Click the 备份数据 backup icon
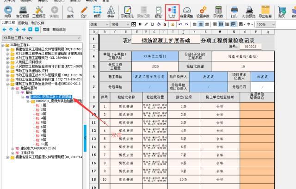The width and height of the screenshot is (296, 189). [23, 12]
